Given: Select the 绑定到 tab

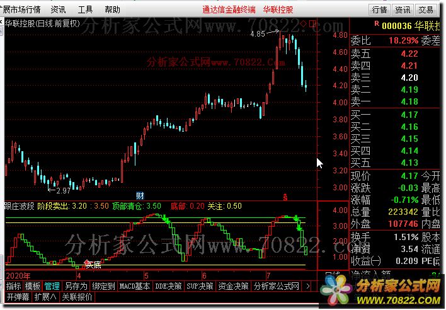Looking at the screenshot, I should click(103, 286).
